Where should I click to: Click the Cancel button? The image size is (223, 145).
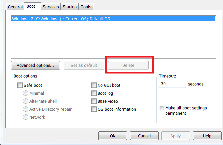(x=144, y=136)
